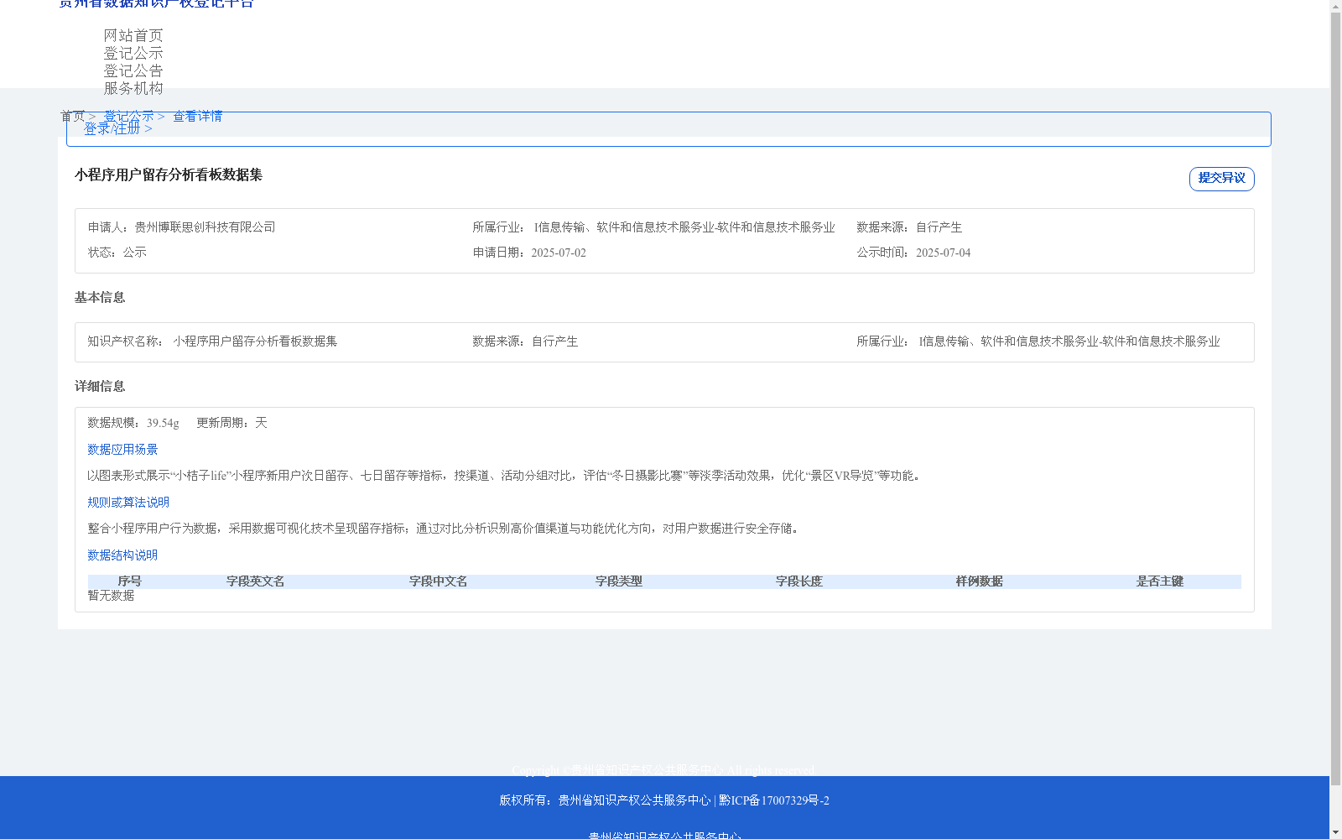Go to the 登记公示 menu item in the top navigation
The image size is (1342, 839).
(133, 53)
